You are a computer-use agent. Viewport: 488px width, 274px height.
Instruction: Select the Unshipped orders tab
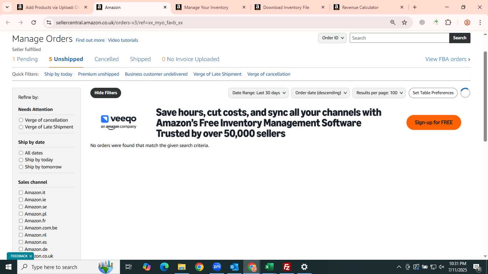[x=66, y=59]
